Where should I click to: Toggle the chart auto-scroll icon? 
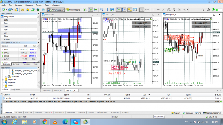click(x=118, y=10)
